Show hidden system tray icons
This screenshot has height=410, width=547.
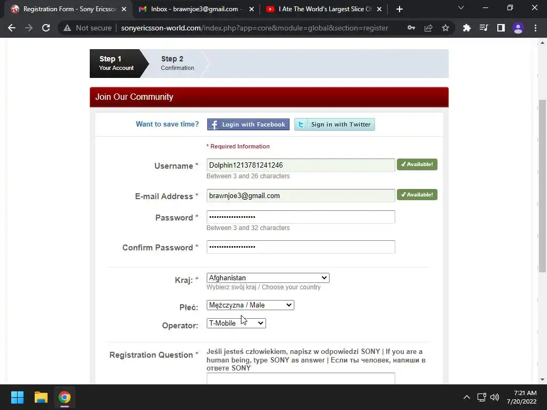point(467,397)
